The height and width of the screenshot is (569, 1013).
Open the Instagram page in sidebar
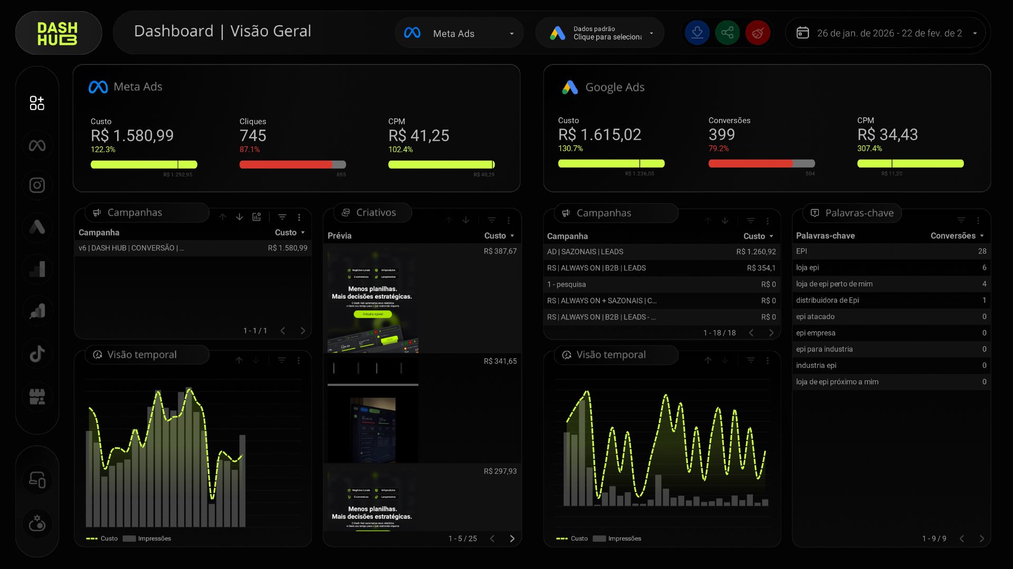click(37, 185)
